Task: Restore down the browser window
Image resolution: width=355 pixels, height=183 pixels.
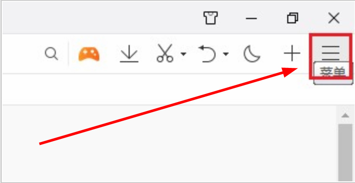Action: pyautogui.click(x=292, y=18)
